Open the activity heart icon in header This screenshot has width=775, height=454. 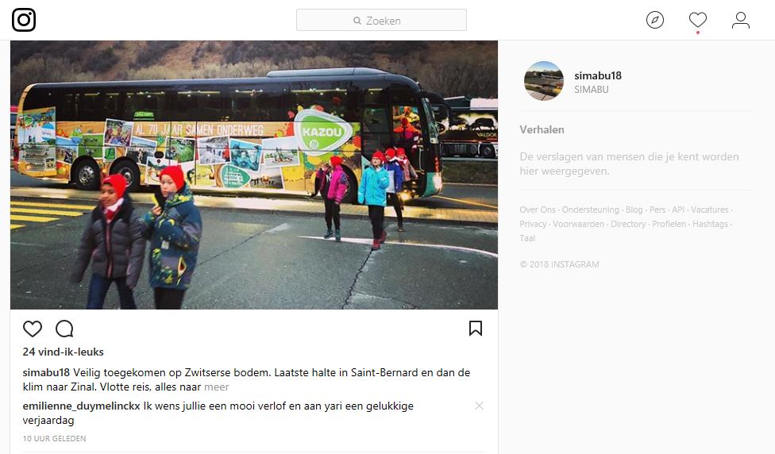pyautogui.click(x=697, y=21)
